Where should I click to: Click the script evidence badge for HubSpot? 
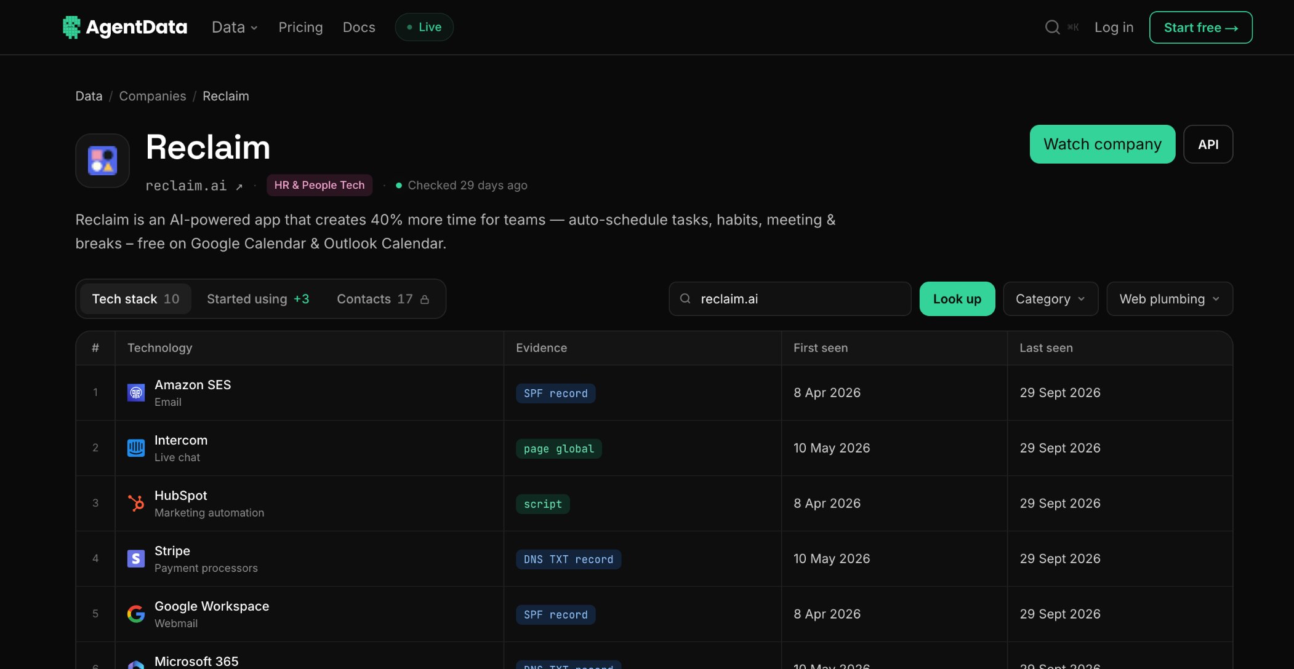pos(542,504)
